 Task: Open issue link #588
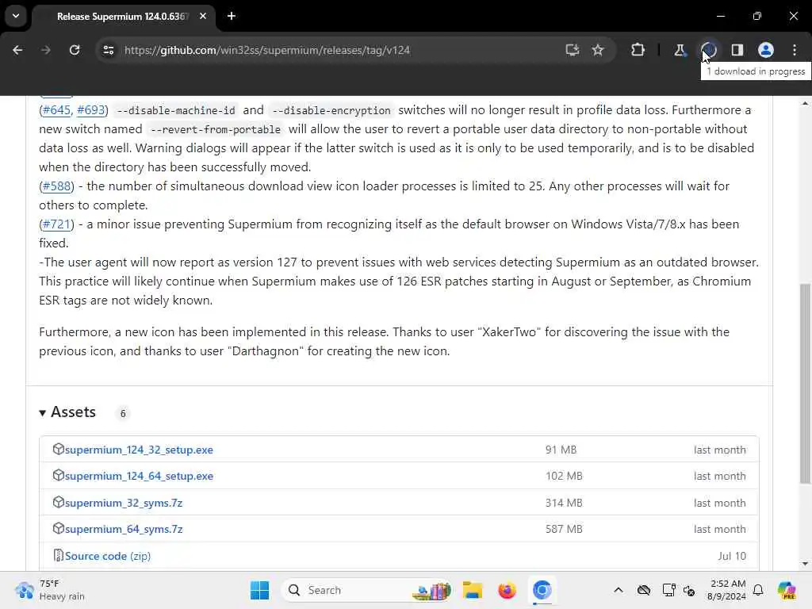coord(56,186)
